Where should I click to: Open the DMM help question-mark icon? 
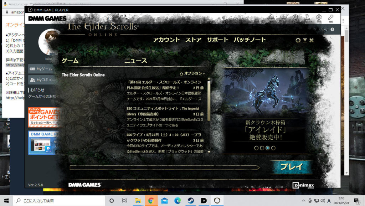pos(283,17)
